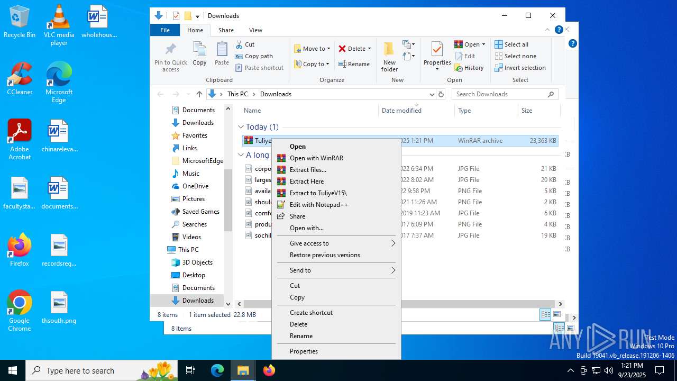Switch to the View ribbon tab

pyautogui.click(x=255, y=30)
